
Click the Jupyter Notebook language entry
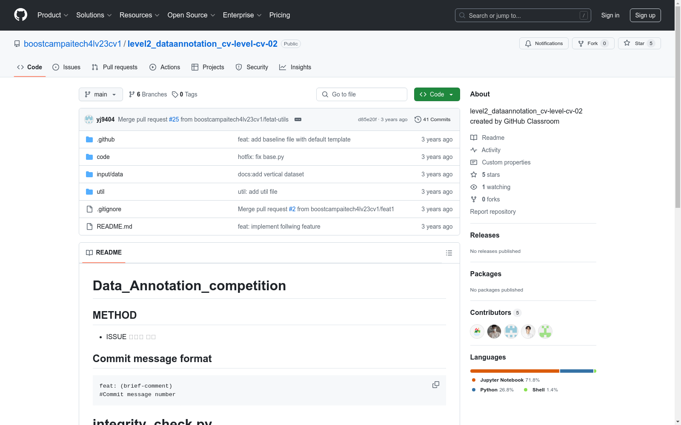[x=506, y=380]
